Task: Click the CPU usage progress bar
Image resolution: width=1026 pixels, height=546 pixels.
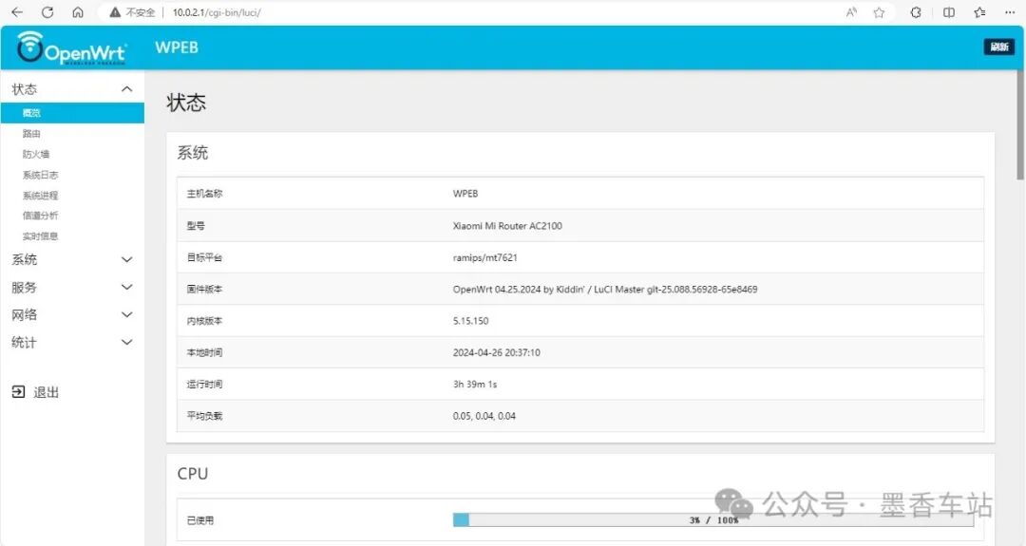Action: point(712,519)
